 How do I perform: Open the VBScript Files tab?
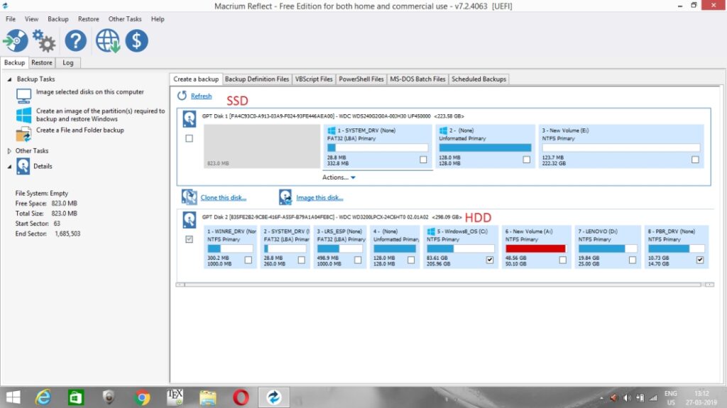point(314,79)
